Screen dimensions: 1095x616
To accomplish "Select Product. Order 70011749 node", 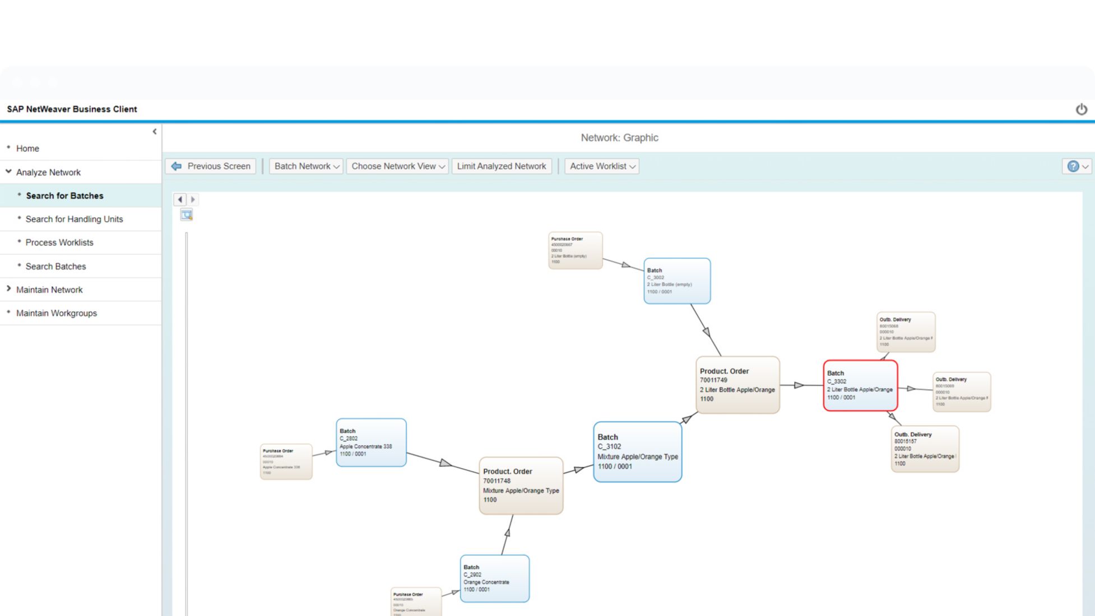I will (737, 385).
